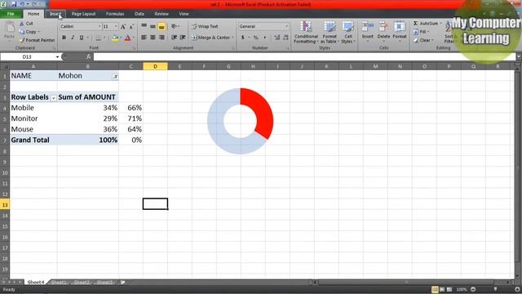Viewport: 522px width, 294px height.
Task: Align text left
Action: pos(144,38)
